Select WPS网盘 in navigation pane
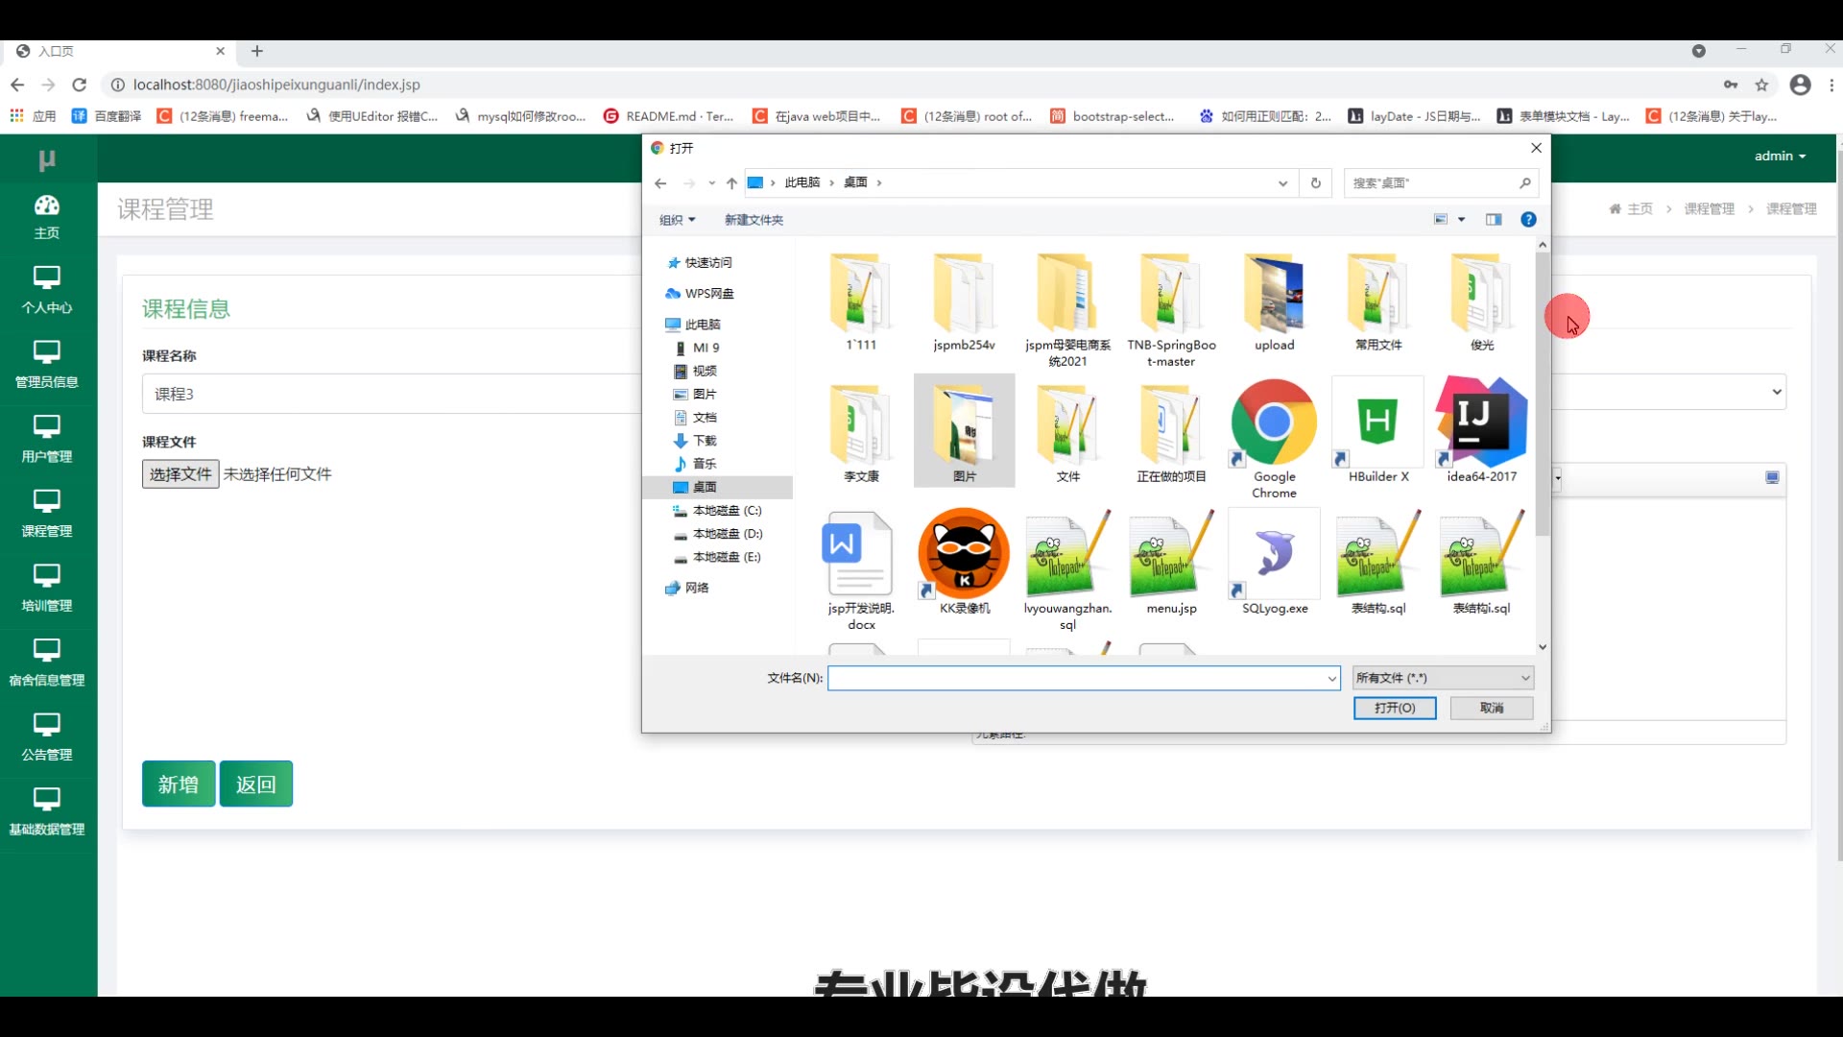The width and height of the screenshot is (1843, 1037). coord(700,294)
